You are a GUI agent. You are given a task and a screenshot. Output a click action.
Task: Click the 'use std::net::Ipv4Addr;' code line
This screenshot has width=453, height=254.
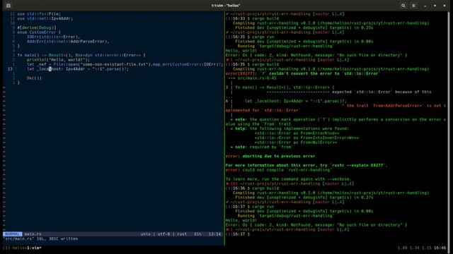[x=45, y=18]
